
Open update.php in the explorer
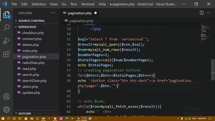point(31,93)
